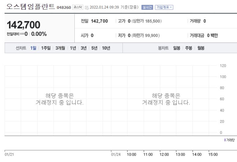
Task: Switch to the 1년 chart period
Action: point(73,48)
